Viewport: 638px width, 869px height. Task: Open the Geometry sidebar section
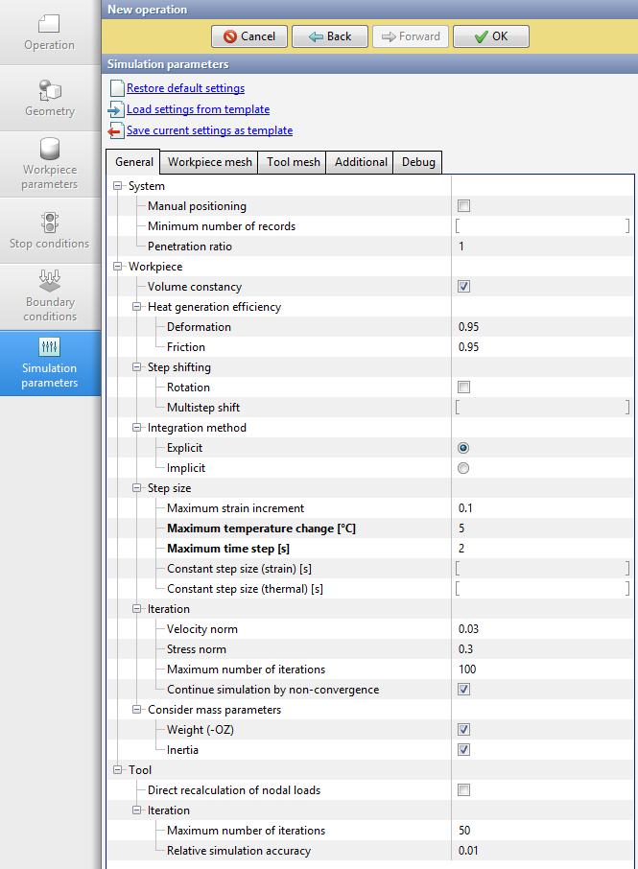pos(49,98)
